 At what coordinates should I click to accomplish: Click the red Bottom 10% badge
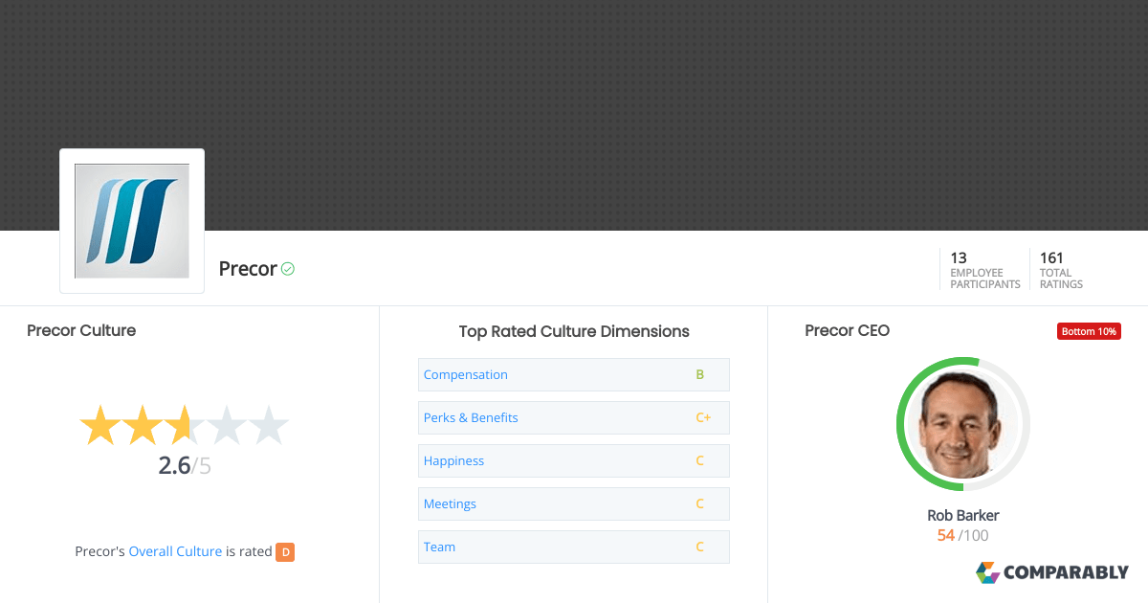(x=1089, y=331)
